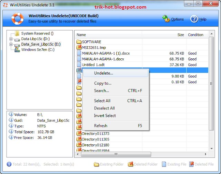The width and height of the screenshot is (221, 174).
Task: Select the SOFTWARE folder name
Action: [92, 42]
